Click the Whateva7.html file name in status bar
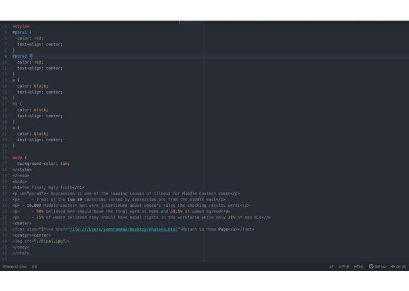409x291 pixels. click(x=15, y=266)
